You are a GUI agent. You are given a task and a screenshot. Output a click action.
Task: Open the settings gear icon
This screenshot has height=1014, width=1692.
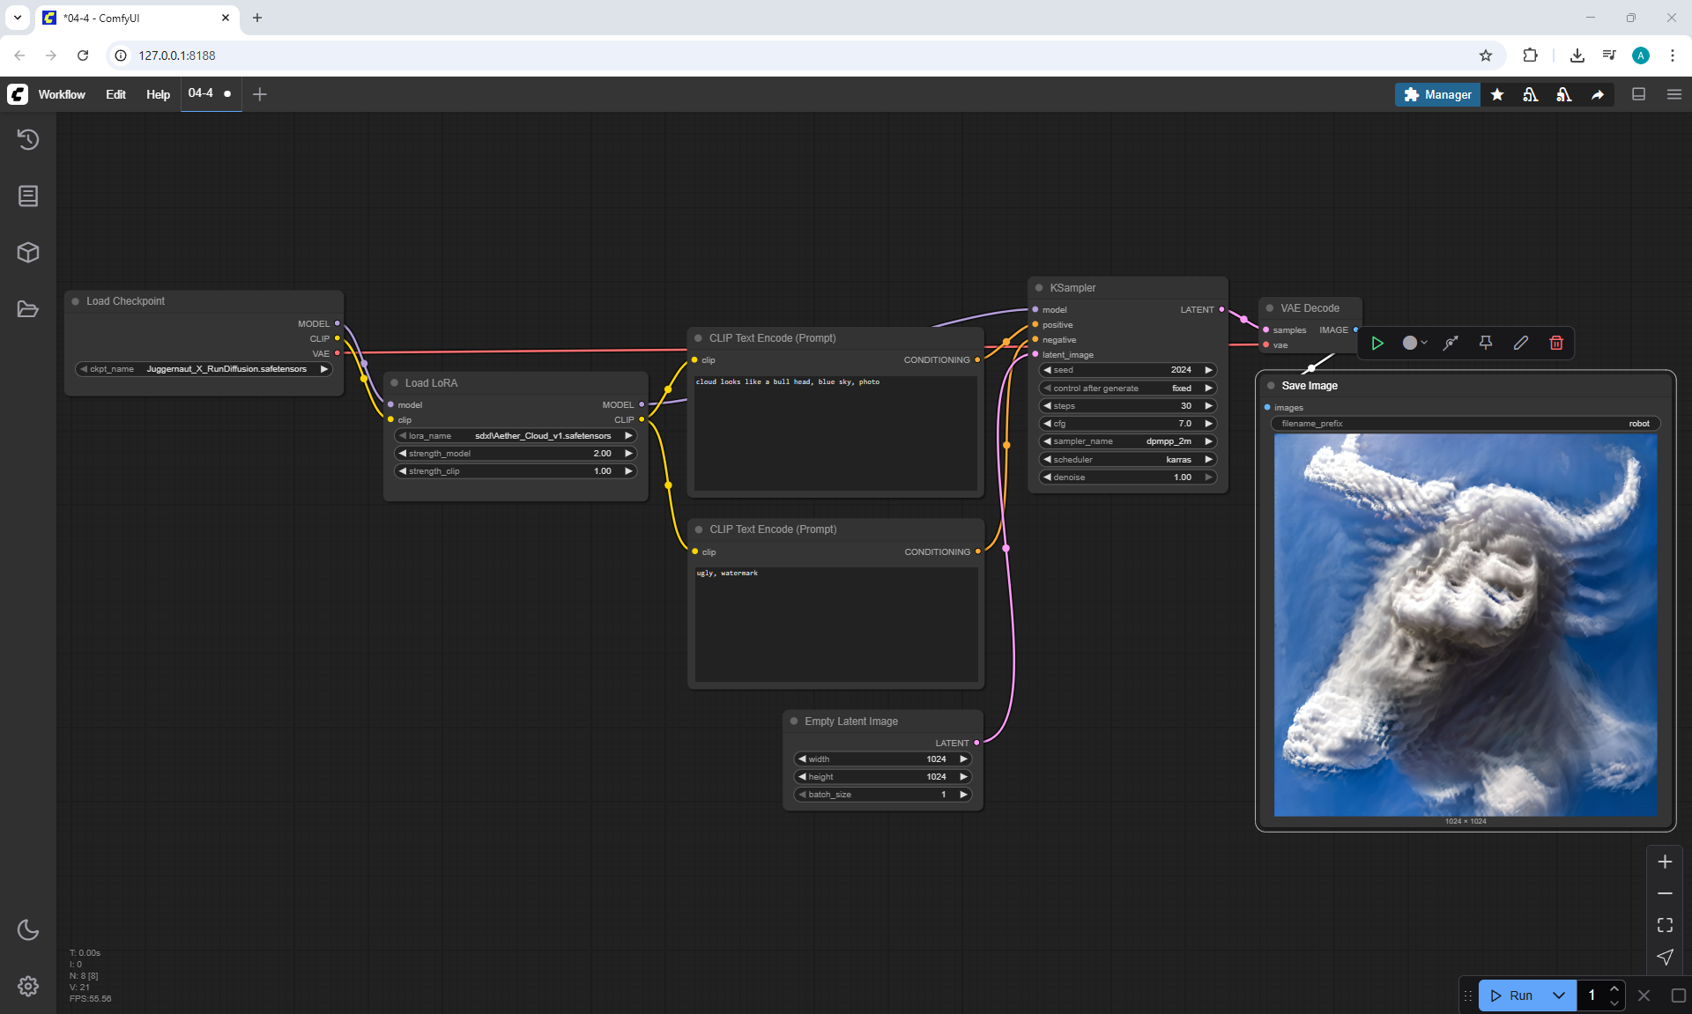(28, 986)
